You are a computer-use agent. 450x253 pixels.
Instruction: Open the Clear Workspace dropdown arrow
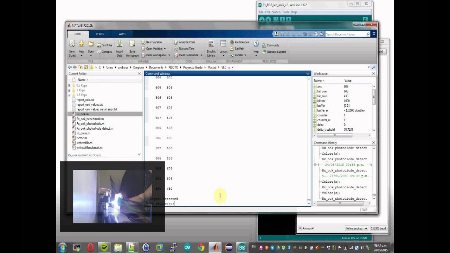click(x=169, y=55)
